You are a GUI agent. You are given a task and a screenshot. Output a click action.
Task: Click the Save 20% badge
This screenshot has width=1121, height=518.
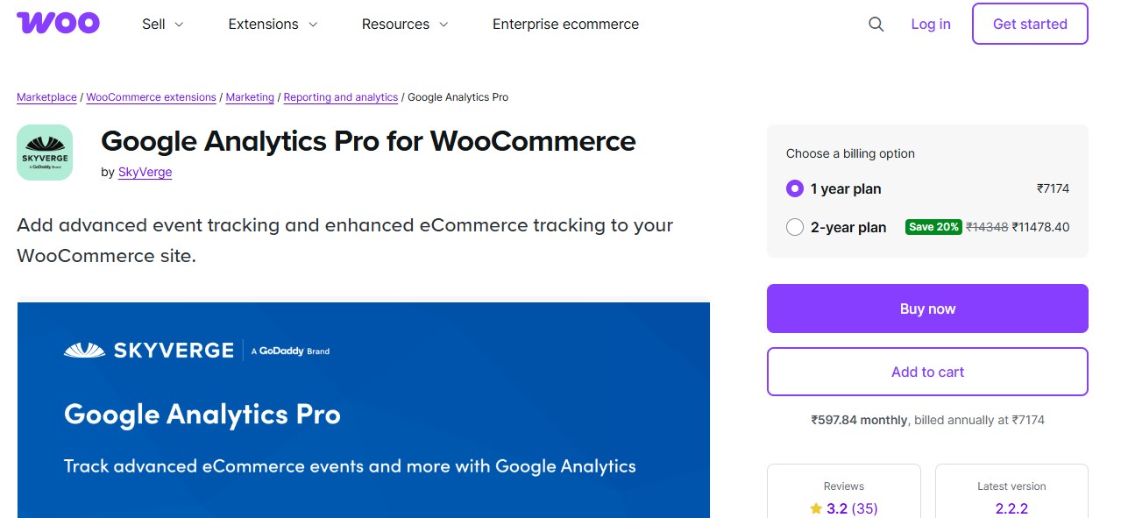point(933,226)
